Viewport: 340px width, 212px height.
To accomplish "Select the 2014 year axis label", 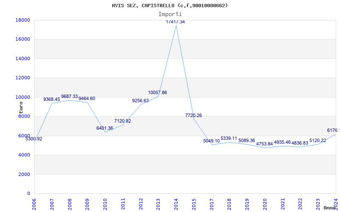I will point(176,204).
